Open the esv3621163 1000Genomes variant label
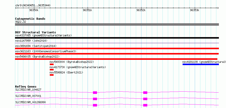The image size is (226, 108). [46, 51]
